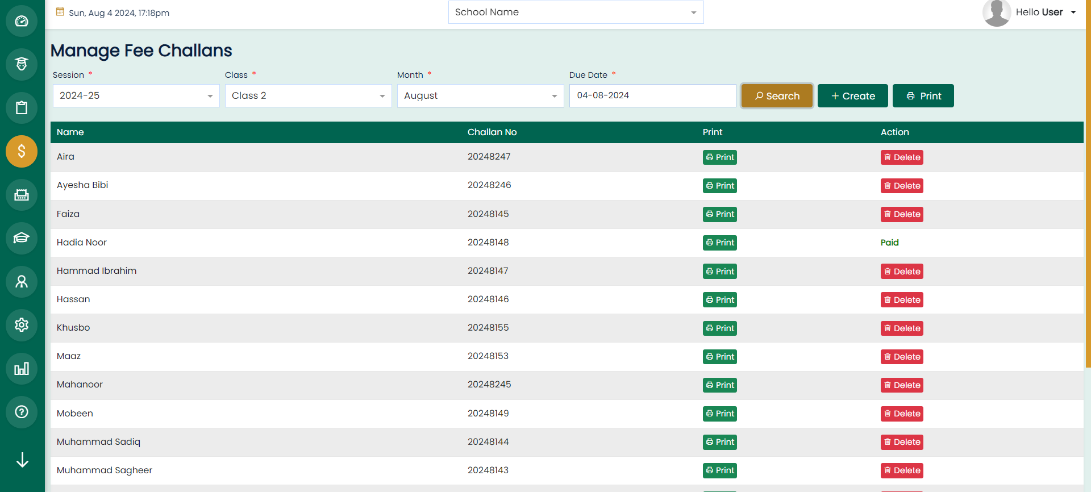Viewport: 1091px width, 492px height.
Task: Open the dollar fee sidebar icon
Action: pos(22,151)
